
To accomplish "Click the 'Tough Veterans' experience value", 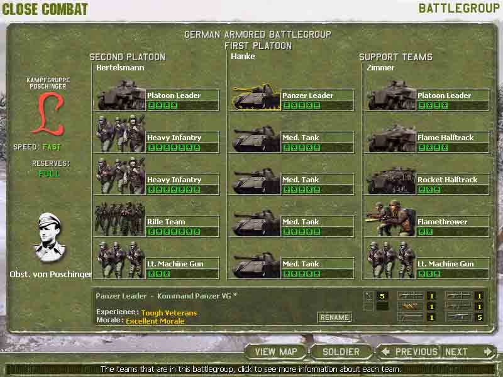I will click(169, 312).
